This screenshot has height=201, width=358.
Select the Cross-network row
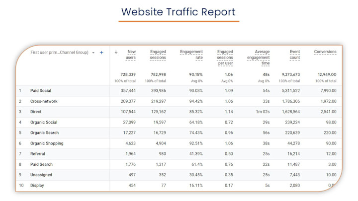(x=179, y=101)
